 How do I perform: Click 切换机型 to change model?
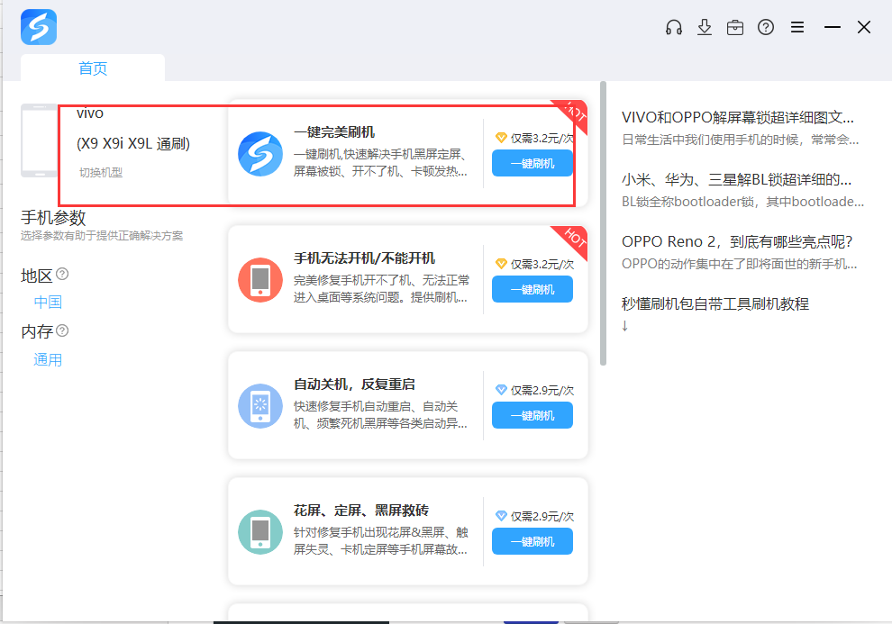[x=101, y=172]
